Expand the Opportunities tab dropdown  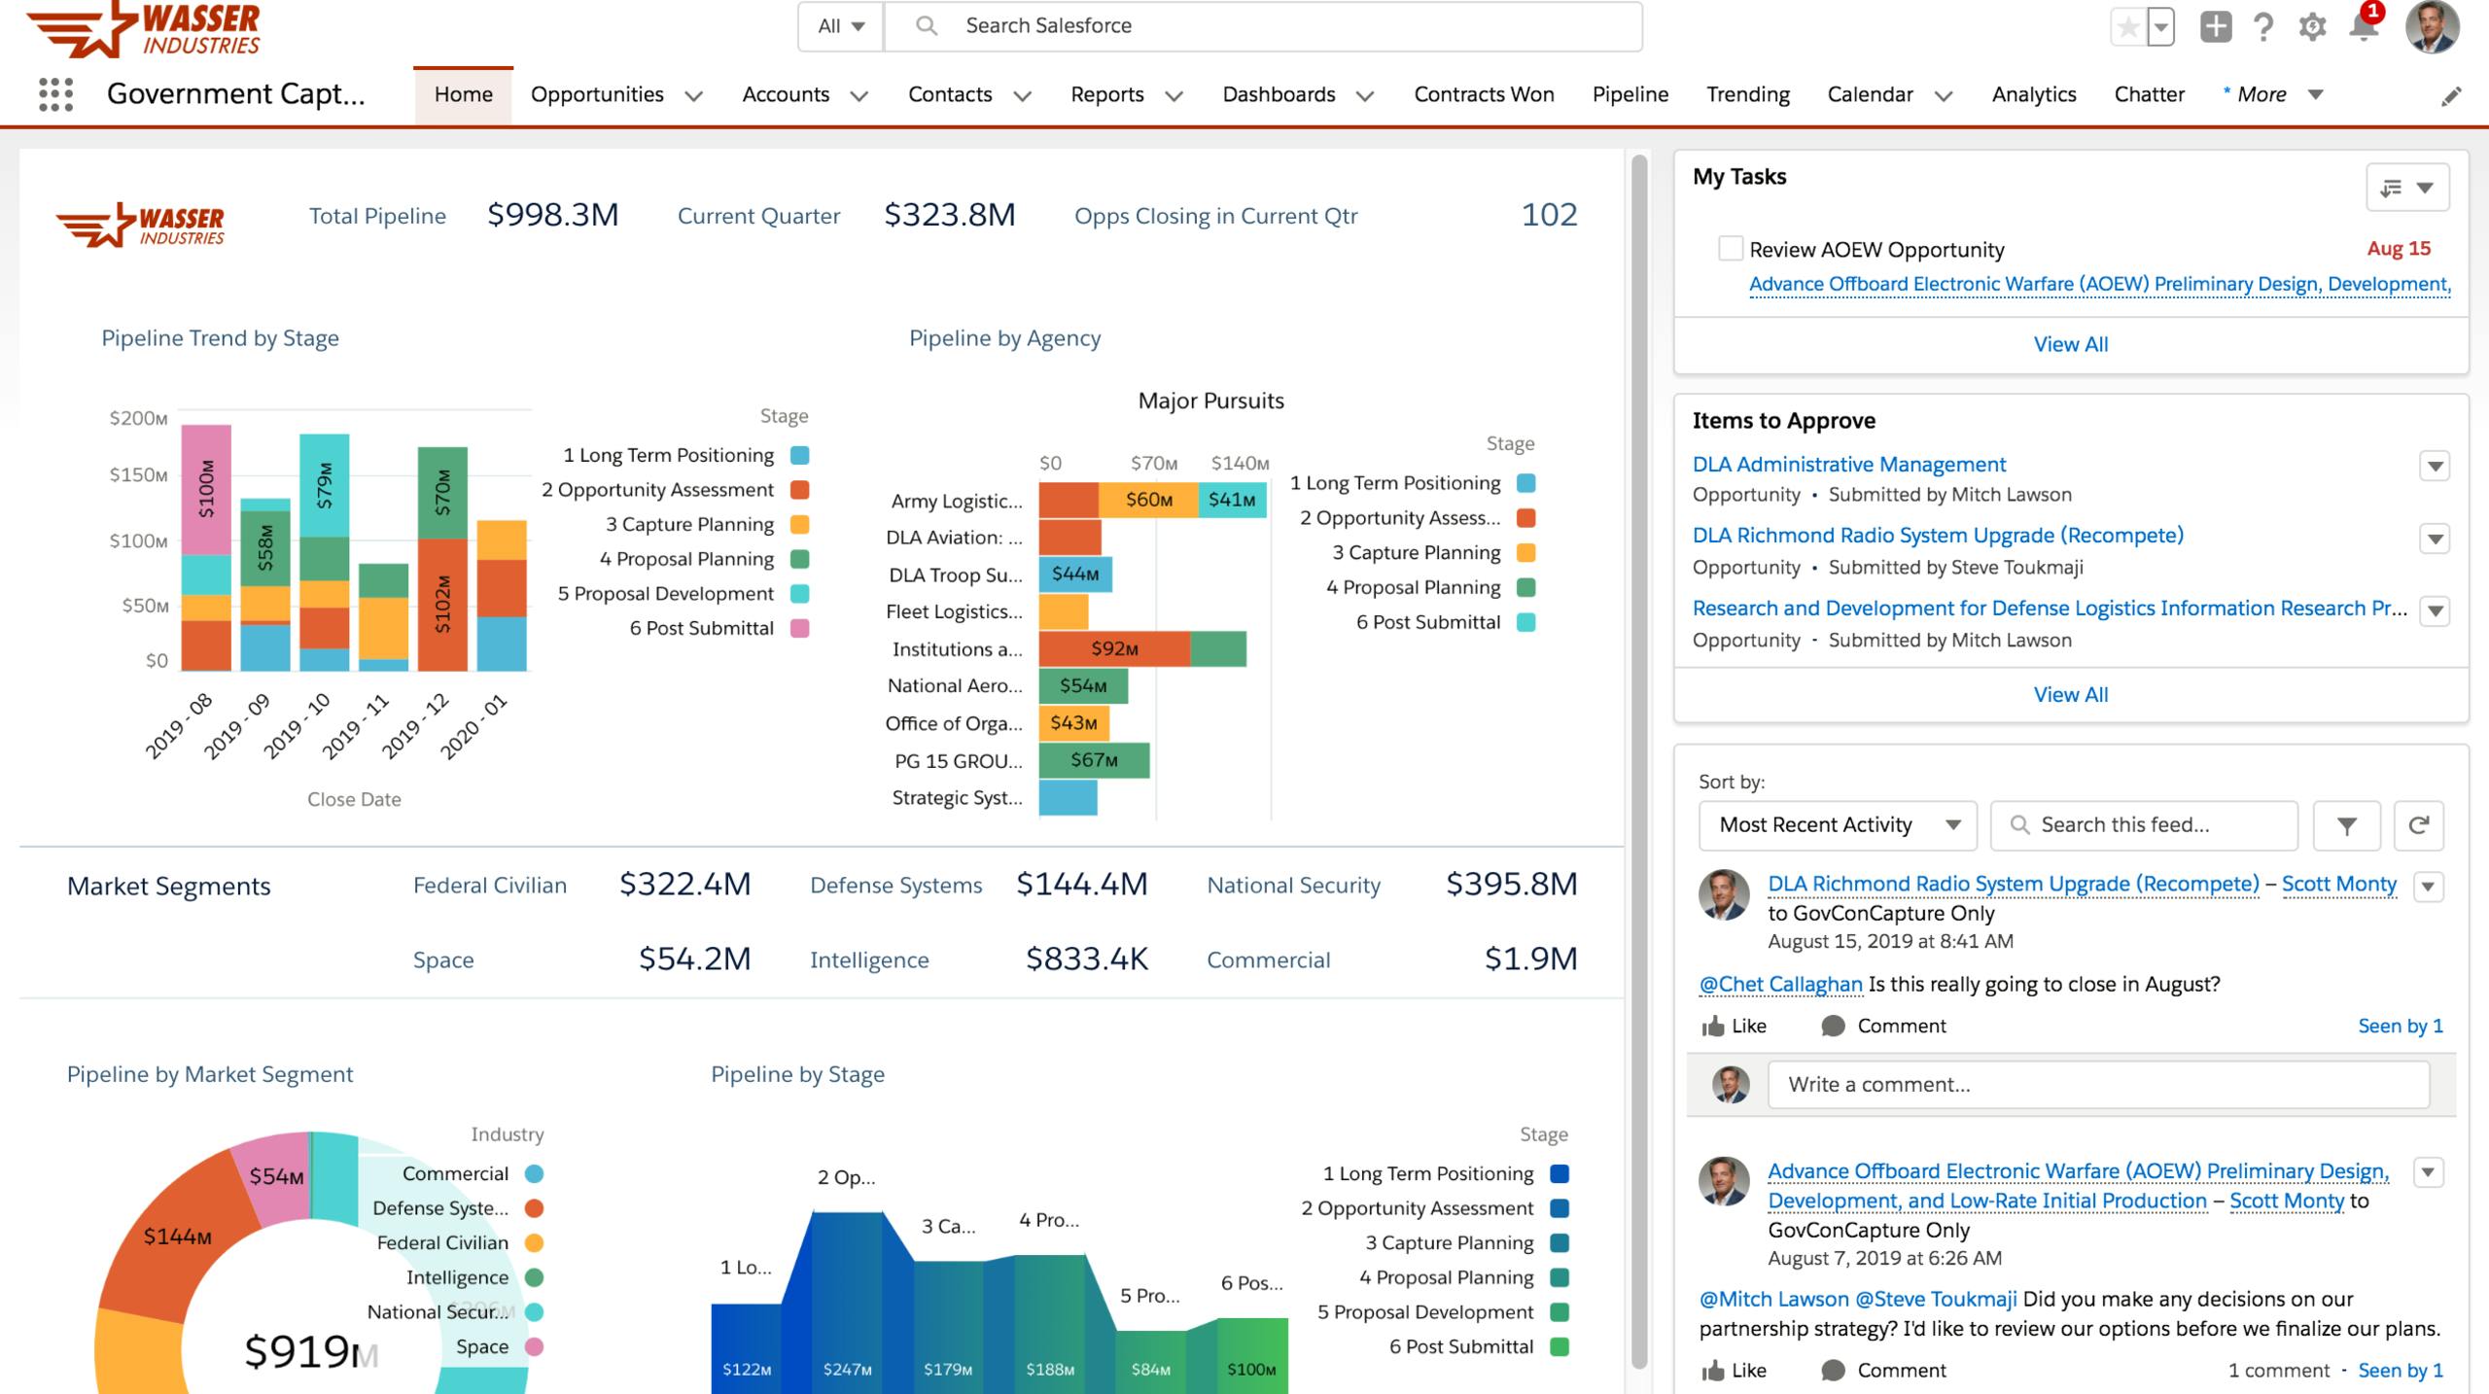[693, 95]
